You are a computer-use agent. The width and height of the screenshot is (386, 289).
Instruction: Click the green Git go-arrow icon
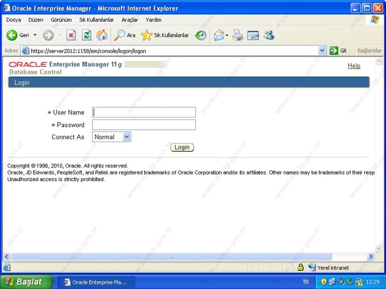334,50
